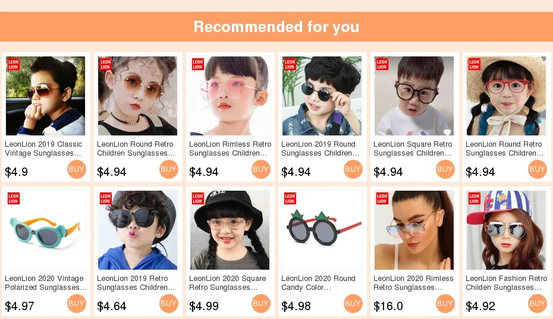Click BUY on the $4.97 Vintage Polarized Sunglasses
Screen dimensions: 553x319
pos(77,304)
